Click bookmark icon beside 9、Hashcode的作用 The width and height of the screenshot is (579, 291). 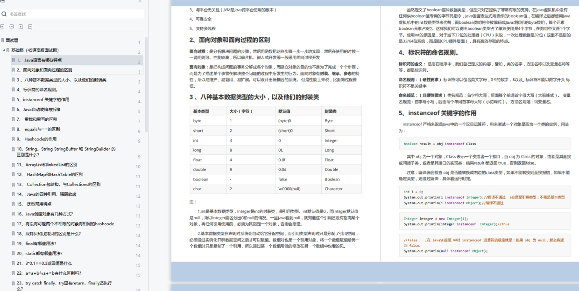(x=14, y=139)
